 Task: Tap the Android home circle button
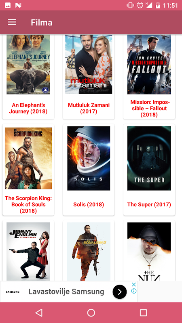click(x=91, y=313)
